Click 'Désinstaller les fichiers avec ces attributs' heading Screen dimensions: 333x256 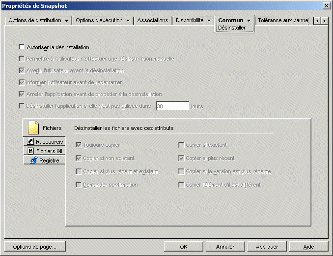coord(124,128)
